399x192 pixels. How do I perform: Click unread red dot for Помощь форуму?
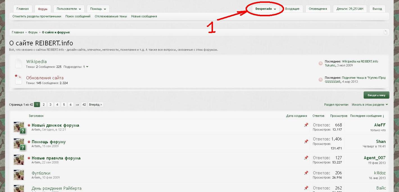pyautogui.click(x=29, y=142)
